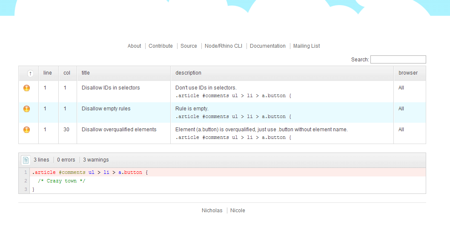The image size is (450, 228).
Task: Click browser All in empty rules row
Action: click(x=401, y=109)
